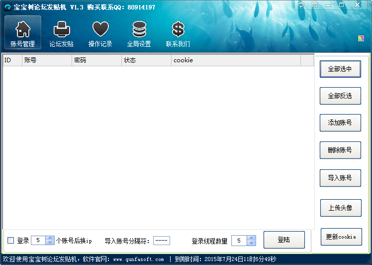Maximize the window
Viewport: 372px width, 265px height.
341,5
